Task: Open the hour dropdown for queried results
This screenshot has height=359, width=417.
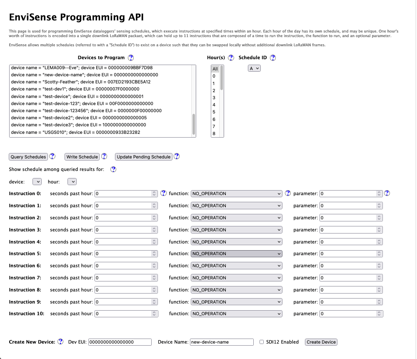Action: [72, 181]
